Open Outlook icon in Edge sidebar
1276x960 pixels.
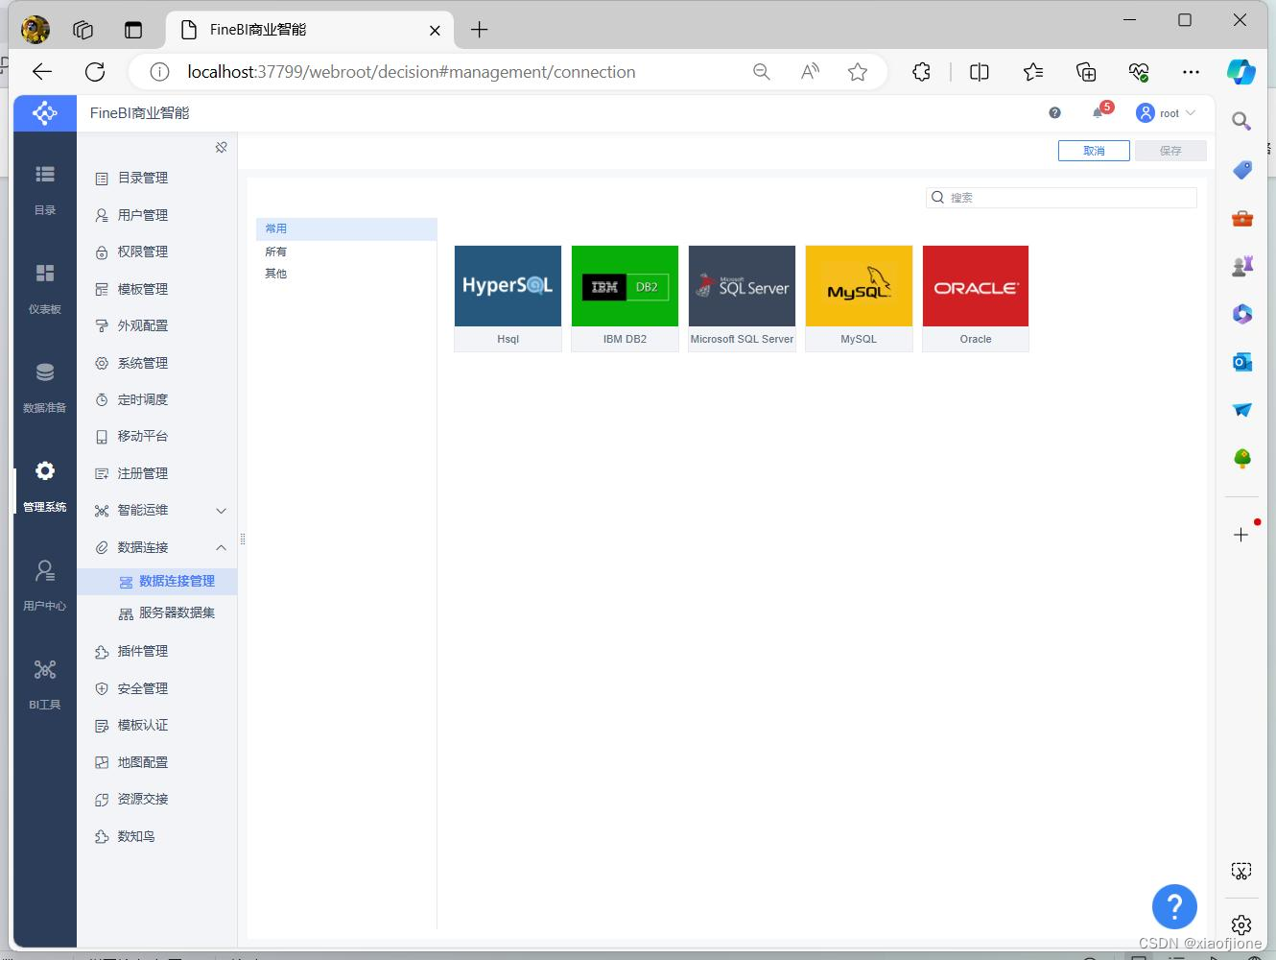[x=1241, y=362]
